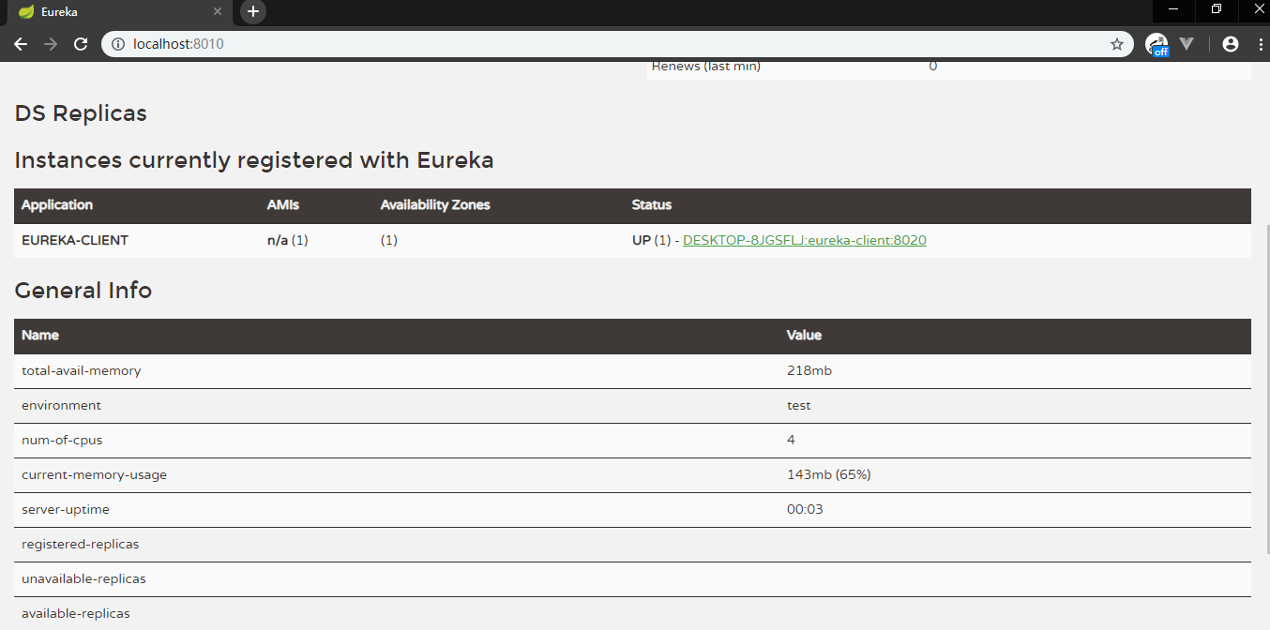
Task: Restore down the browser window
Action: coord(1217,9)
